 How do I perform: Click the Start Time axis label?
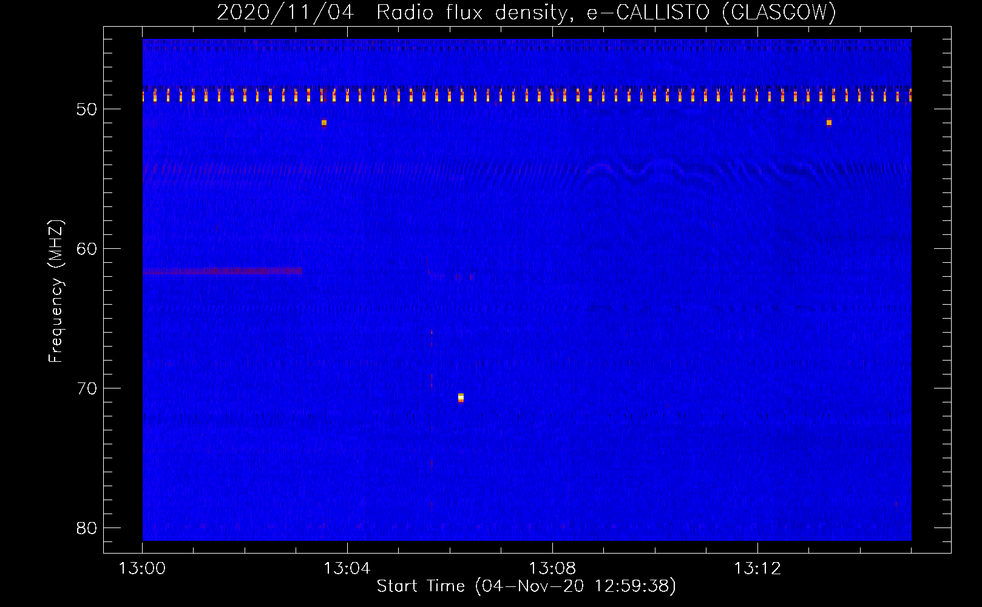tap(526, 586)
